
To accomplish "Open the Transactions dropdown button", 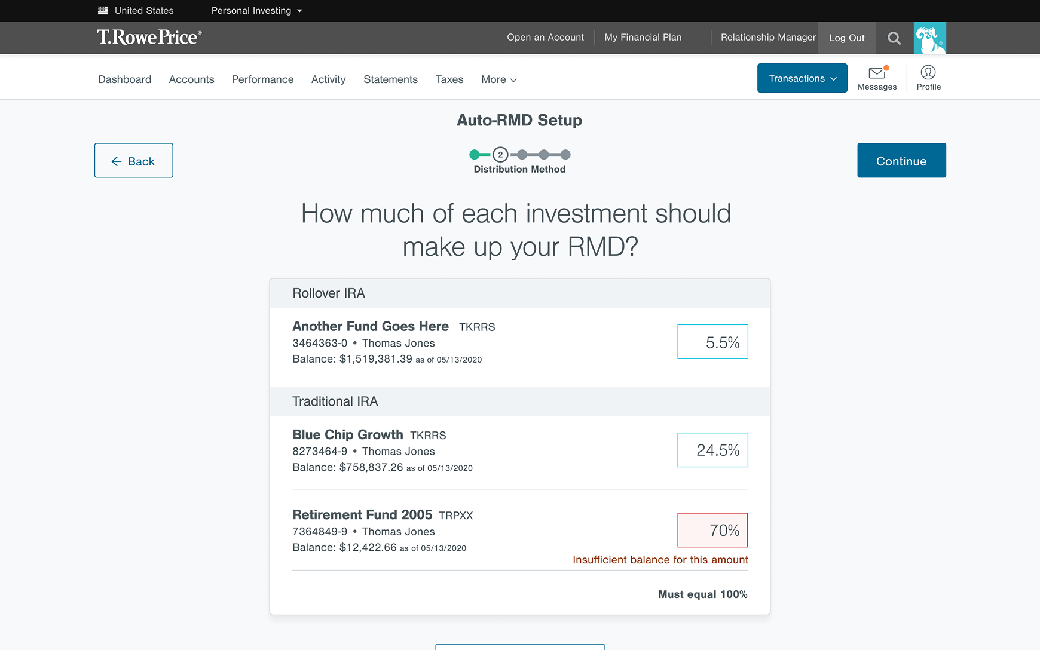I will (x=802, y=78).
